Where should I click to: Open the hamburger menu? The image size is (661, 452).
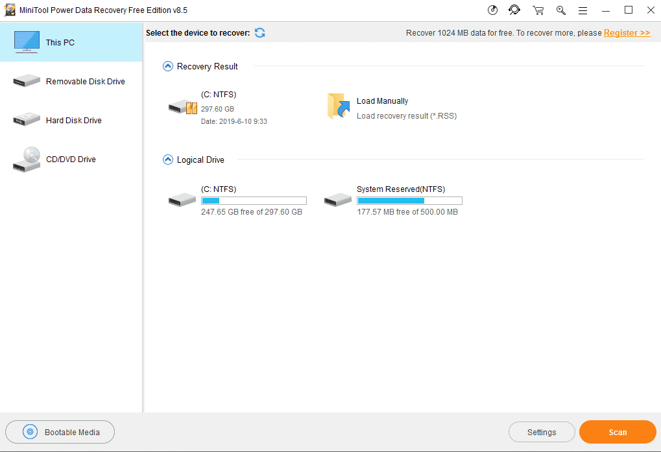pyautogui.click(x=583, y=10)
